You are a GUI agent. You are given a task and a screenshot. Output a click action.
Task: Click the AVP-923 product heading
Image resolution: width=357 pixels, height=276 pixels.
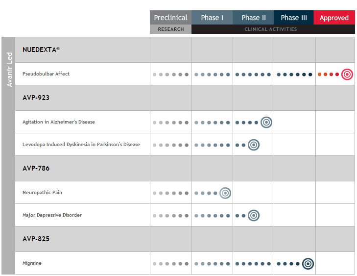coord(36,98)
